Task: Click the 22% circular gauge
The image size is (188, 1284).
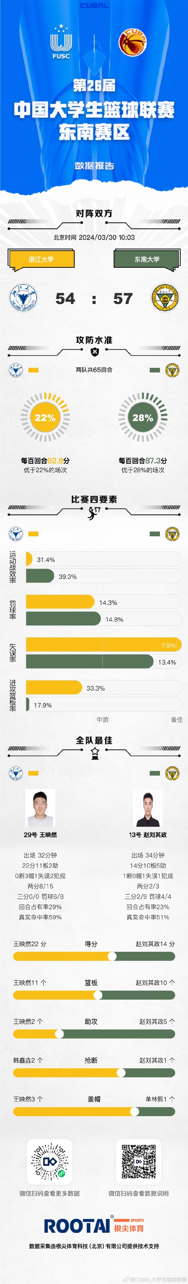Action: click(45, 418)
